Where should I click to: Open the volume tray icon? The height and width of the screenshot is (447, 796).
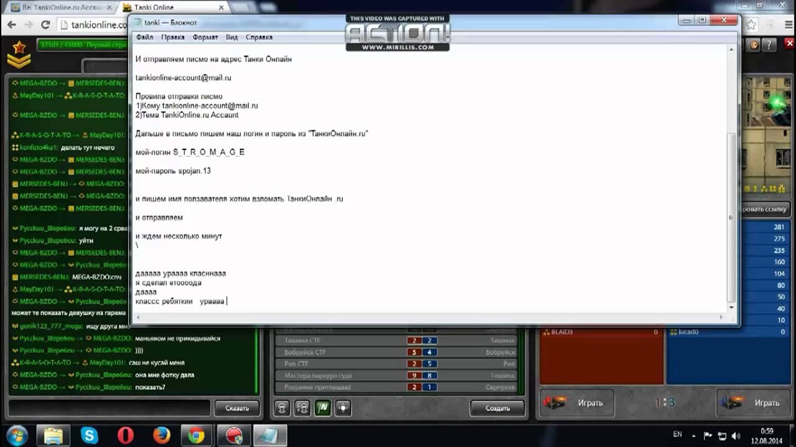[736, 435]
